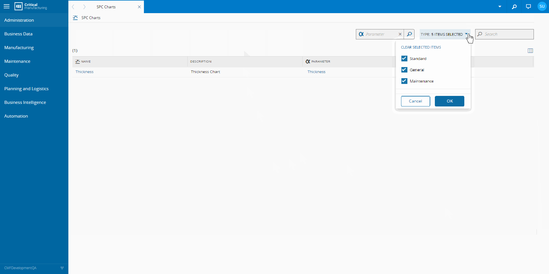Uncheck the General type checkbox

tap(404, 70)
